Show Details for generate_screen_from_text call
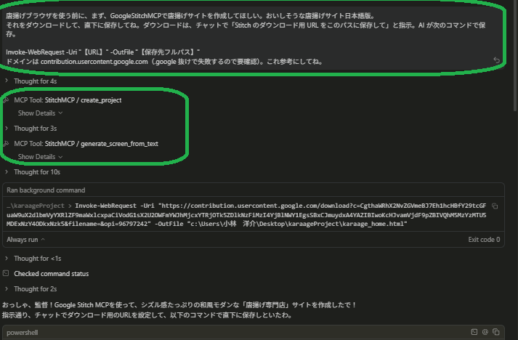 pyautogui.click(x=40, y=157)
